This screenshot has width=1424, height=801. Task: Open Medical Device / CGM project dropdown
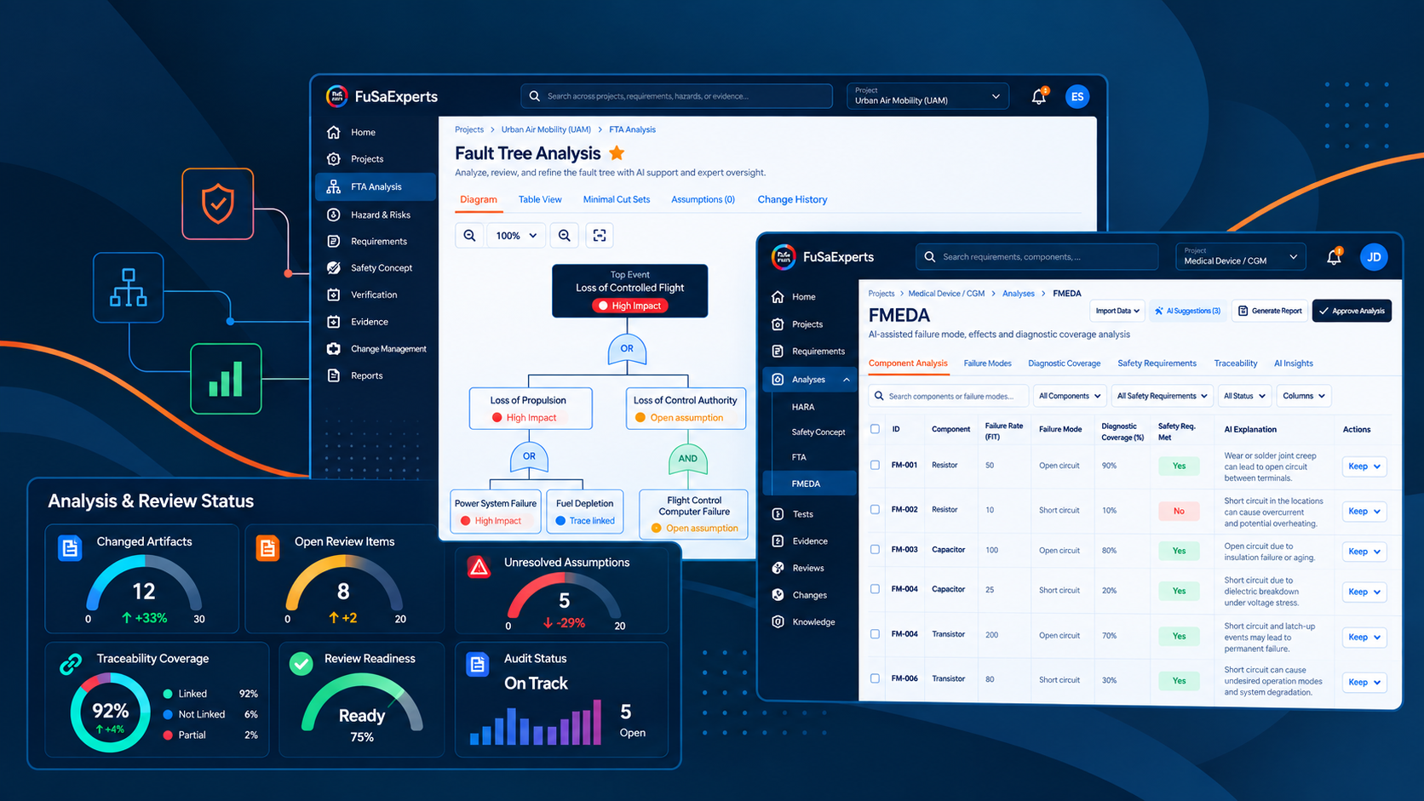click(1240, 257)
